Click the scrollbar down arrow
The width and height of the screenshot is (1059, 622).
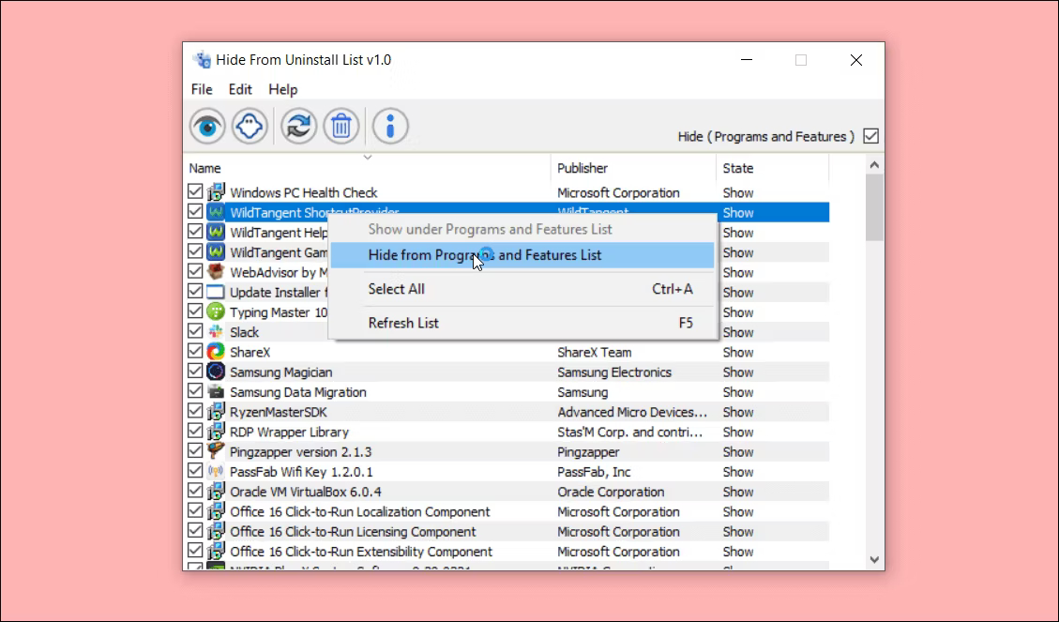[874, 559]
